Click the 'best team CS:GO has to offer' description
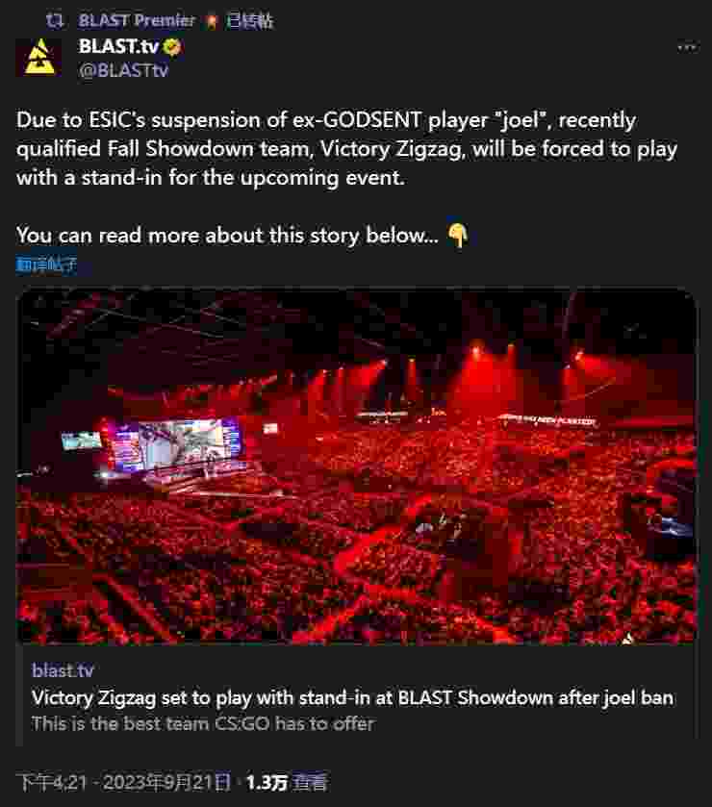This screenshot has width=712, height=807. coord(203,723)
